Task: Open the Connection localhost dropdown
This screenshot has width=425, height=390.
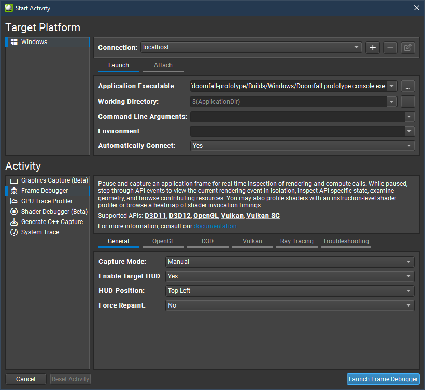Action: (x=251, y=47)
